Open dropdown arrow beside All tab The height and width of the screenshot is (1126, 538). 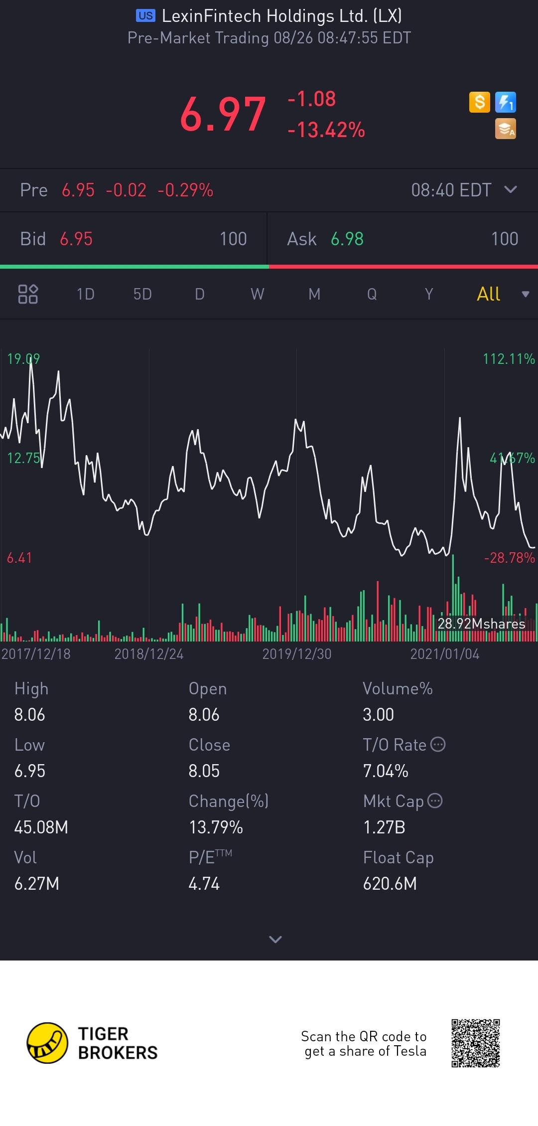525,294
